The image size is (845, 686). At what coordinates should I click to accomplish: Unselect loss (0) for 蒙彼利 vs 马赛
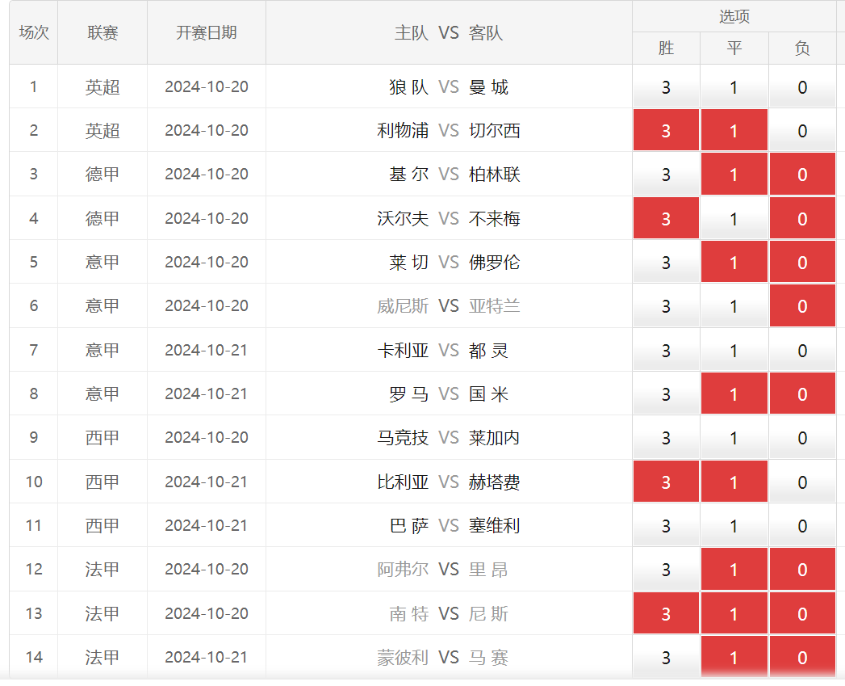(x=802, y=657)
